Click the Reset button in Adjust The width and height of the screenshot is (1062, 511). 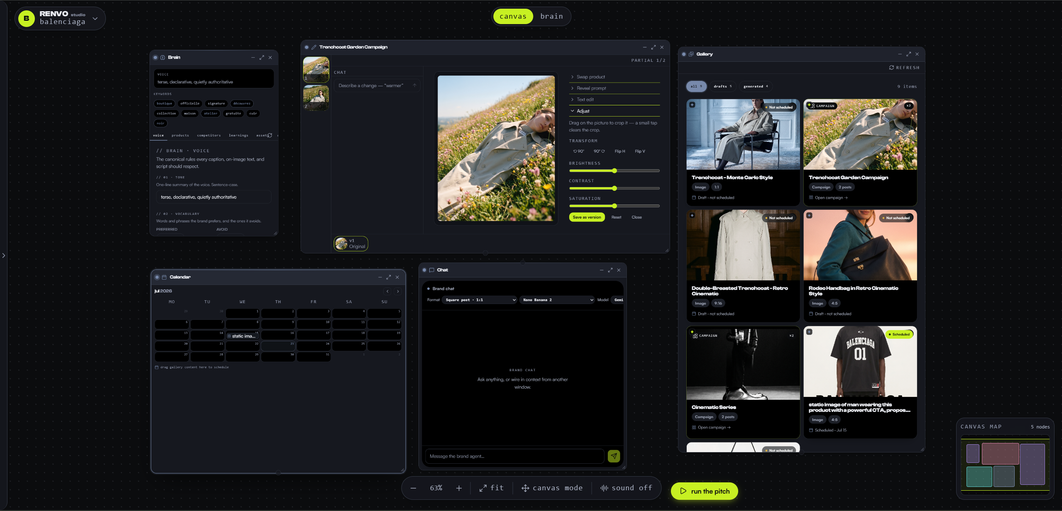click(616, 217)
